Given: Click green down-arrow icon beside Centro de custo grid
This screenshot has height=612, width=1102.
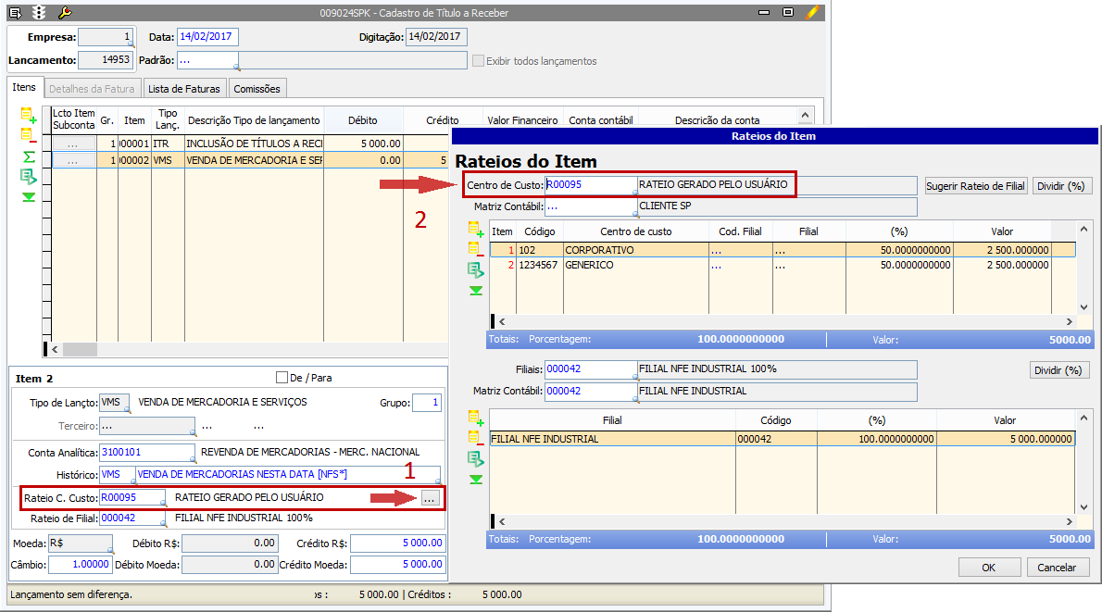Looking at the screenshot, I should point(476,291).
